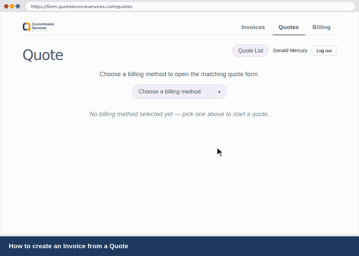Click 'Choose a billing method to open' instruction text

coord(179,74)
